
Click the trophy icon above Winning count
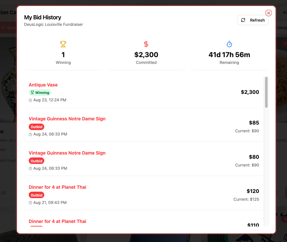pos(63,44)
